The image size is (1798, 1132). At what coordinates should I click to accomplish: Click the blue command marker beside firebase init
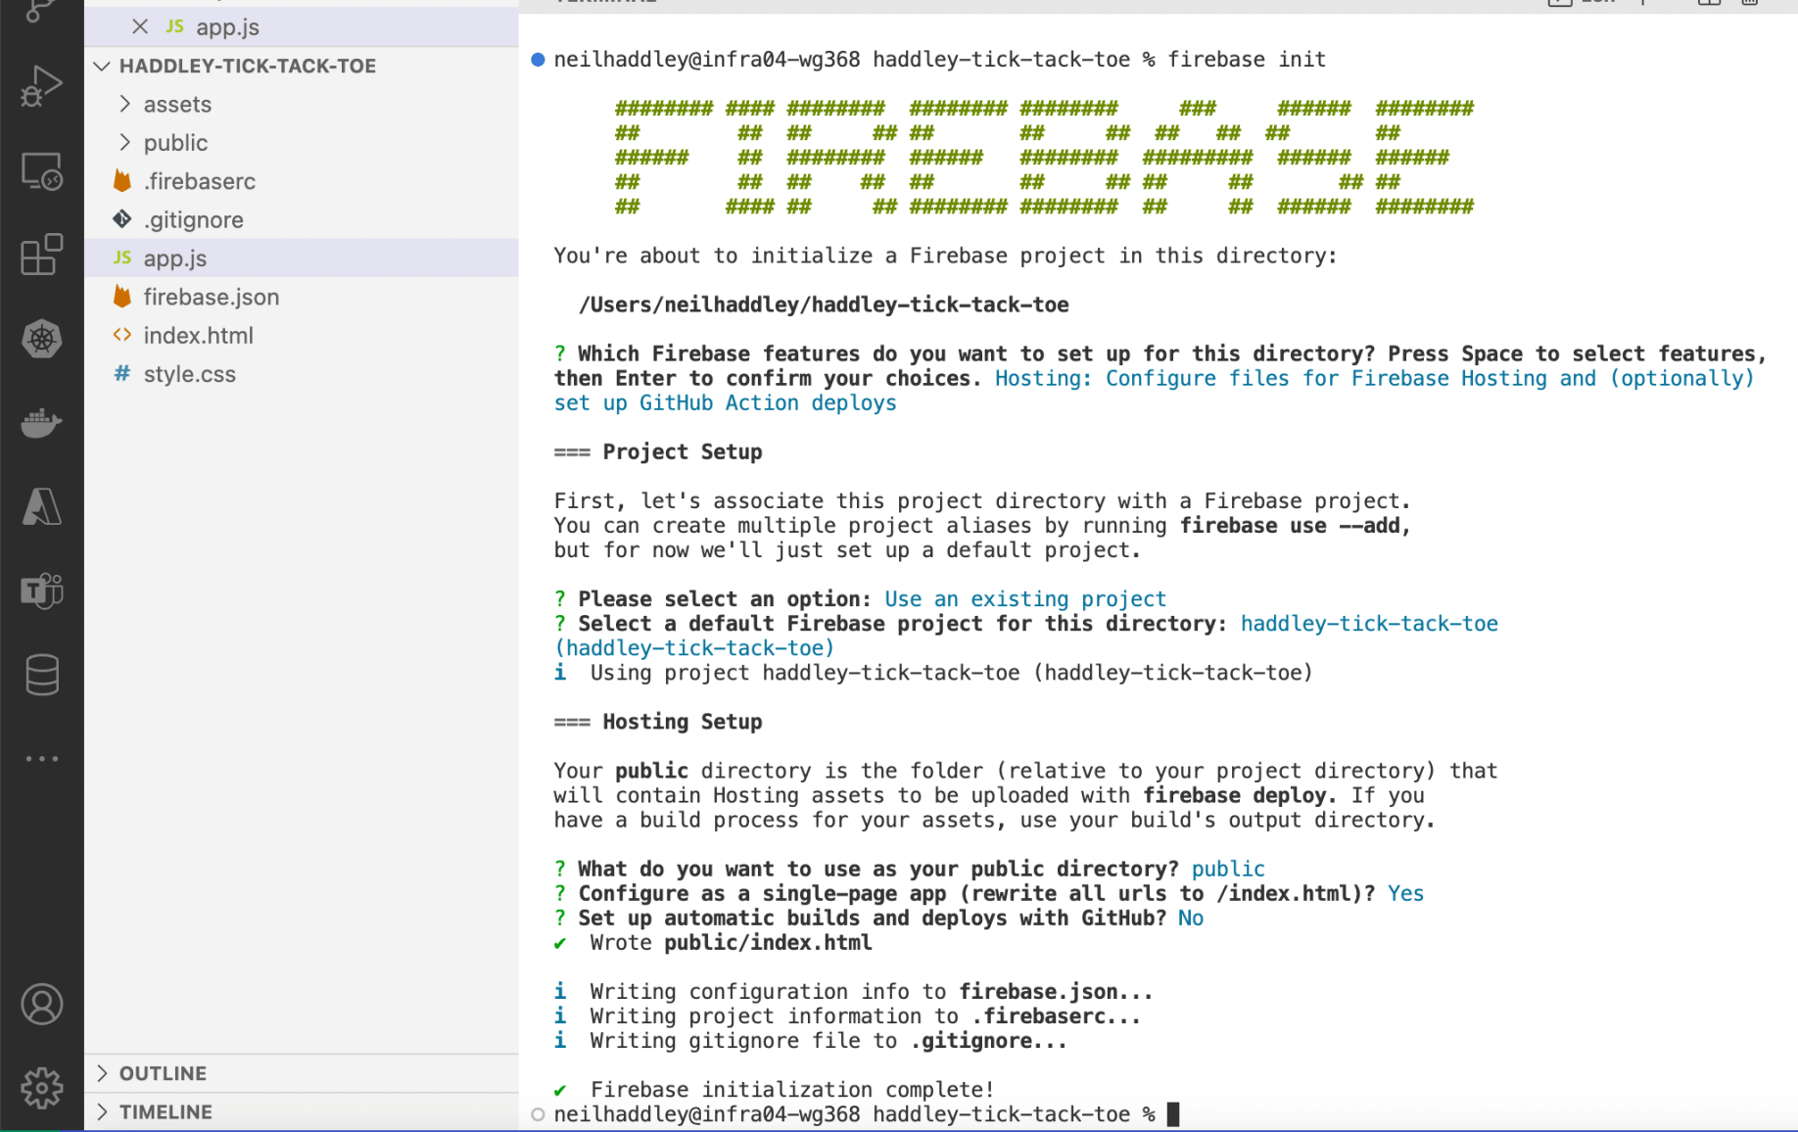tap(538, 60)
